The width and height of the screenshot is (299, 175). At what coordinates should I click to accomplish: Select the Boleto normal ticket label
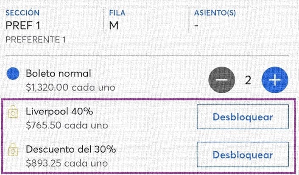coord(59,73)
